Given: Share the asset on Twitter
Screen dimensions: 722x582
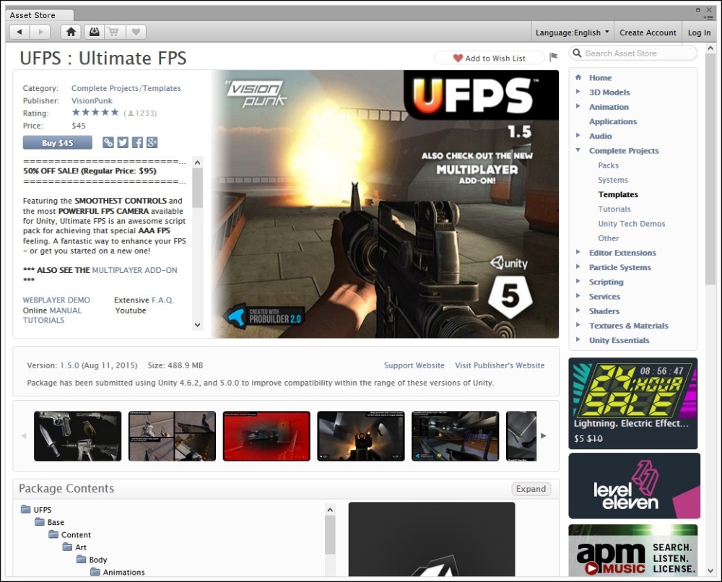Looking at the screenshot, I should point(122,142).
